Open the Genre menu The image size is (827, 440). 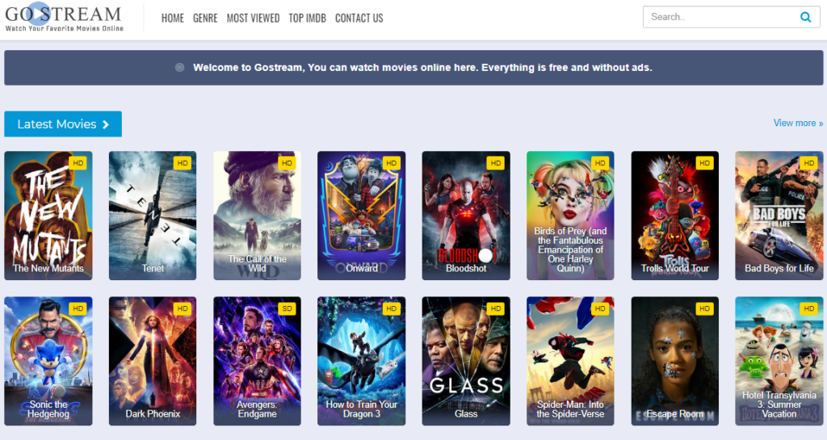click(x=205, y=18)
